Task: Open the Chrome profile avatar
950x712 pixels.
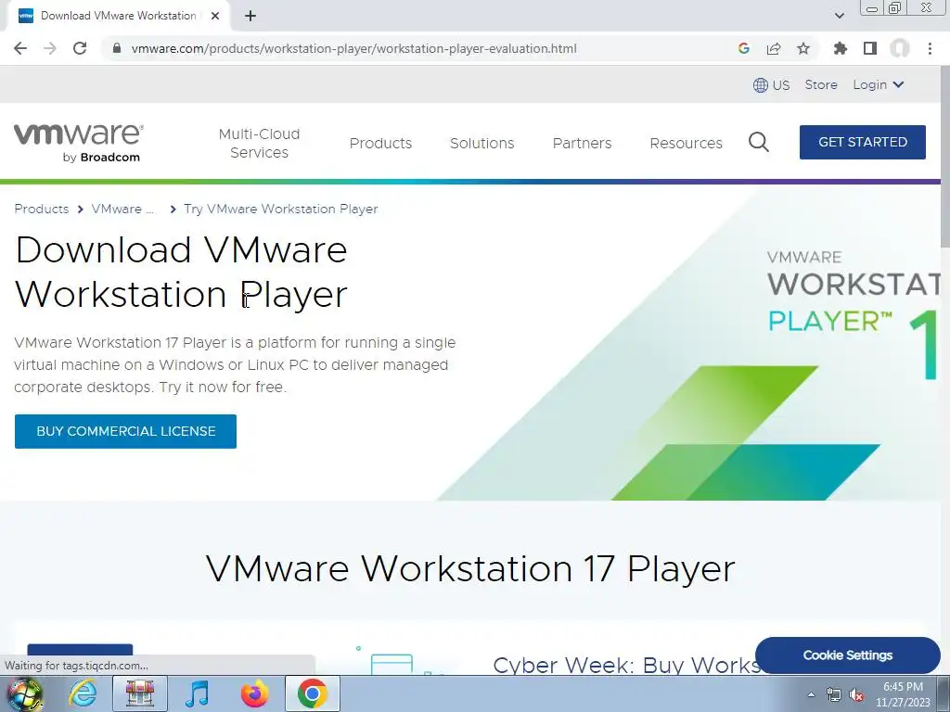Action: 900,48
